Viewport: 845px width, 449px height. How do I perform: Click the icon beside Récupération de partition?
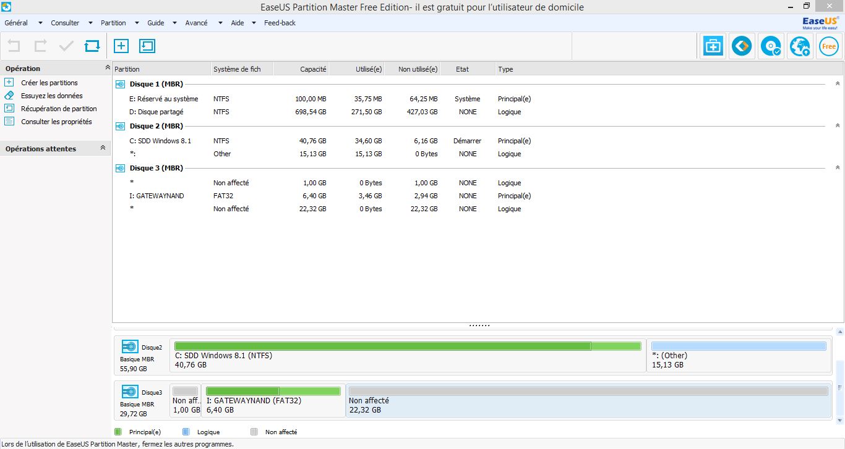(x=9, y=108)
